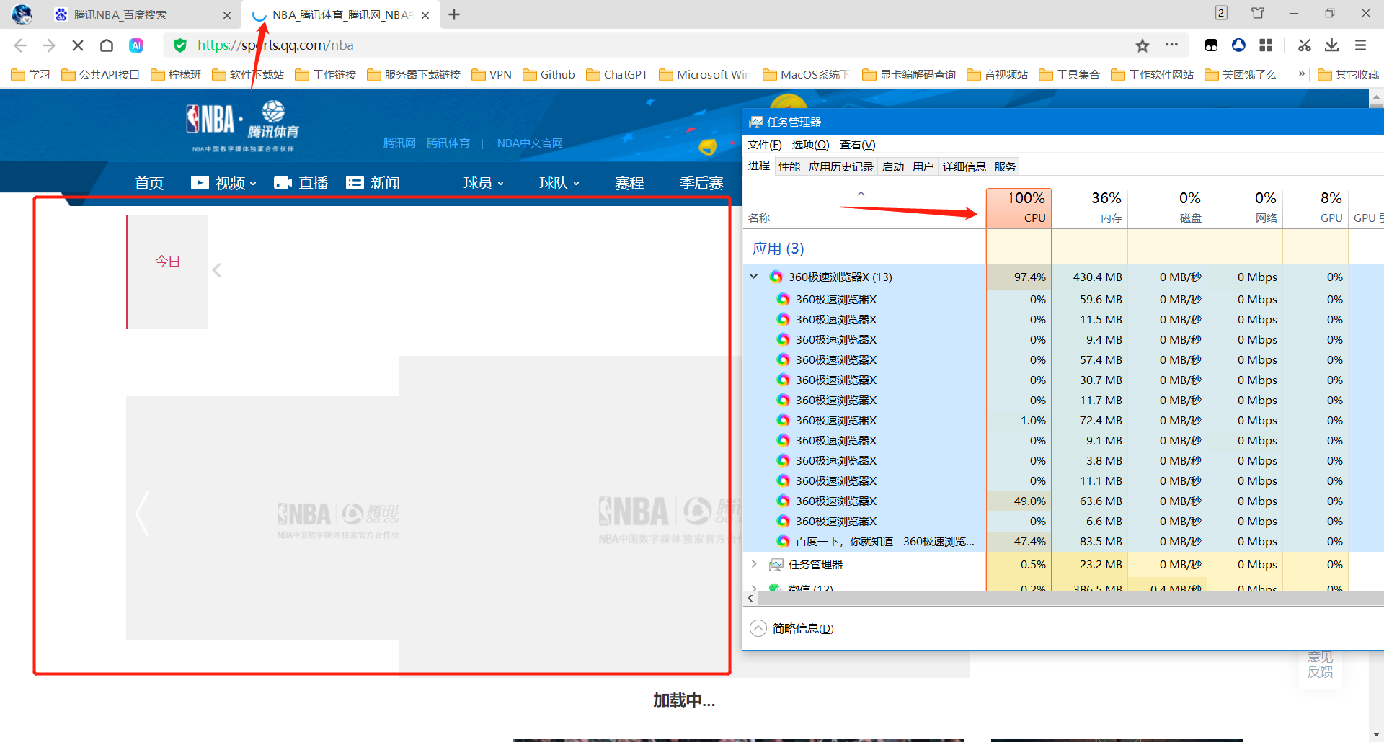Image resolution: width=1384 pixels, height=742 pixels.
Task: Open 季后赛 in the NBA nav
Action: [x=701, y=183]
